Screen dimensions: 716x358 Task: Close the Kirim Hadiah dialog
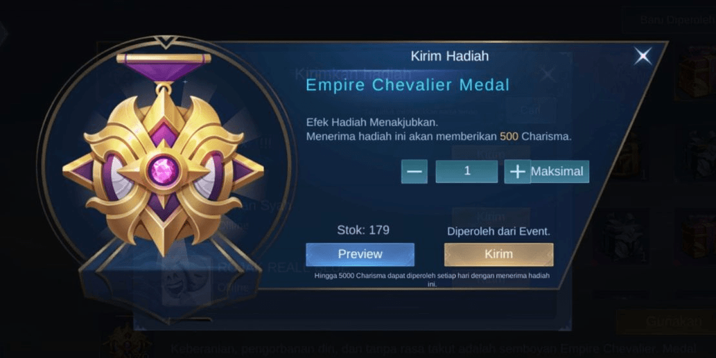tap(643, 56)
